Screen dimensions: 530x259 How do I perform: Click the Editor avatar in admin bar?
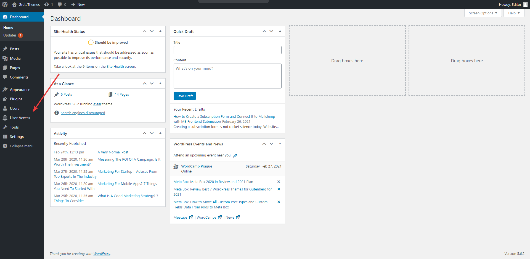tap(525, 4)
